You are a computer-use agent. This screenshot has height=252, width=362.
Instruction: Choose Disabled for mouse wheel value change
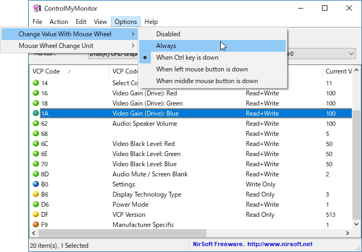point(212,34)
